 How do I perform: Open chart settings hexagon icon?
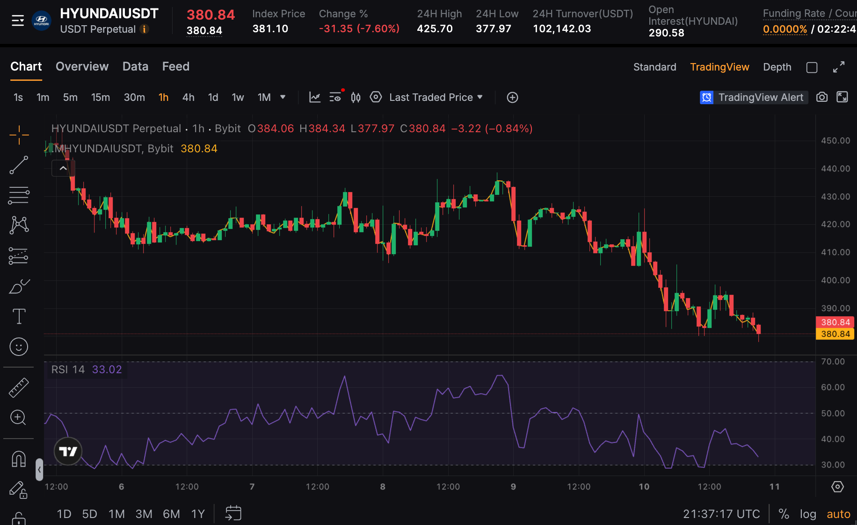pos(376,97)
